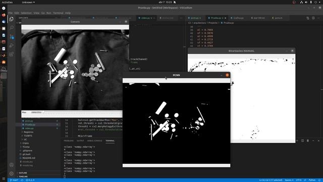The width and height of the screenshot is (323, 182).
Task: Switch to the DEBUG CONSOLE panel tab
Action: coord(94,141)
